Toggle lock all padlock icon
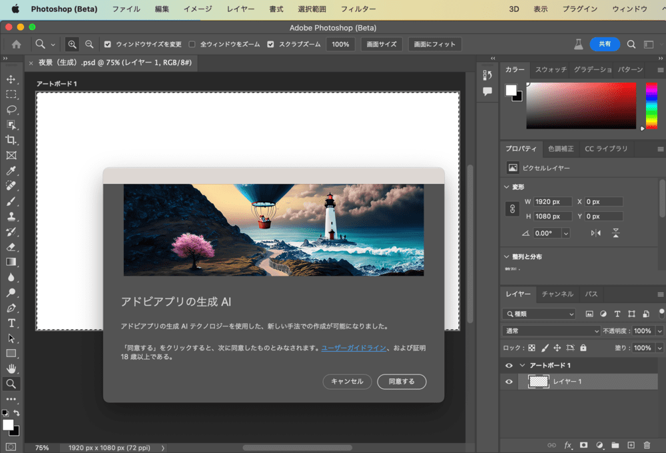 583,348
